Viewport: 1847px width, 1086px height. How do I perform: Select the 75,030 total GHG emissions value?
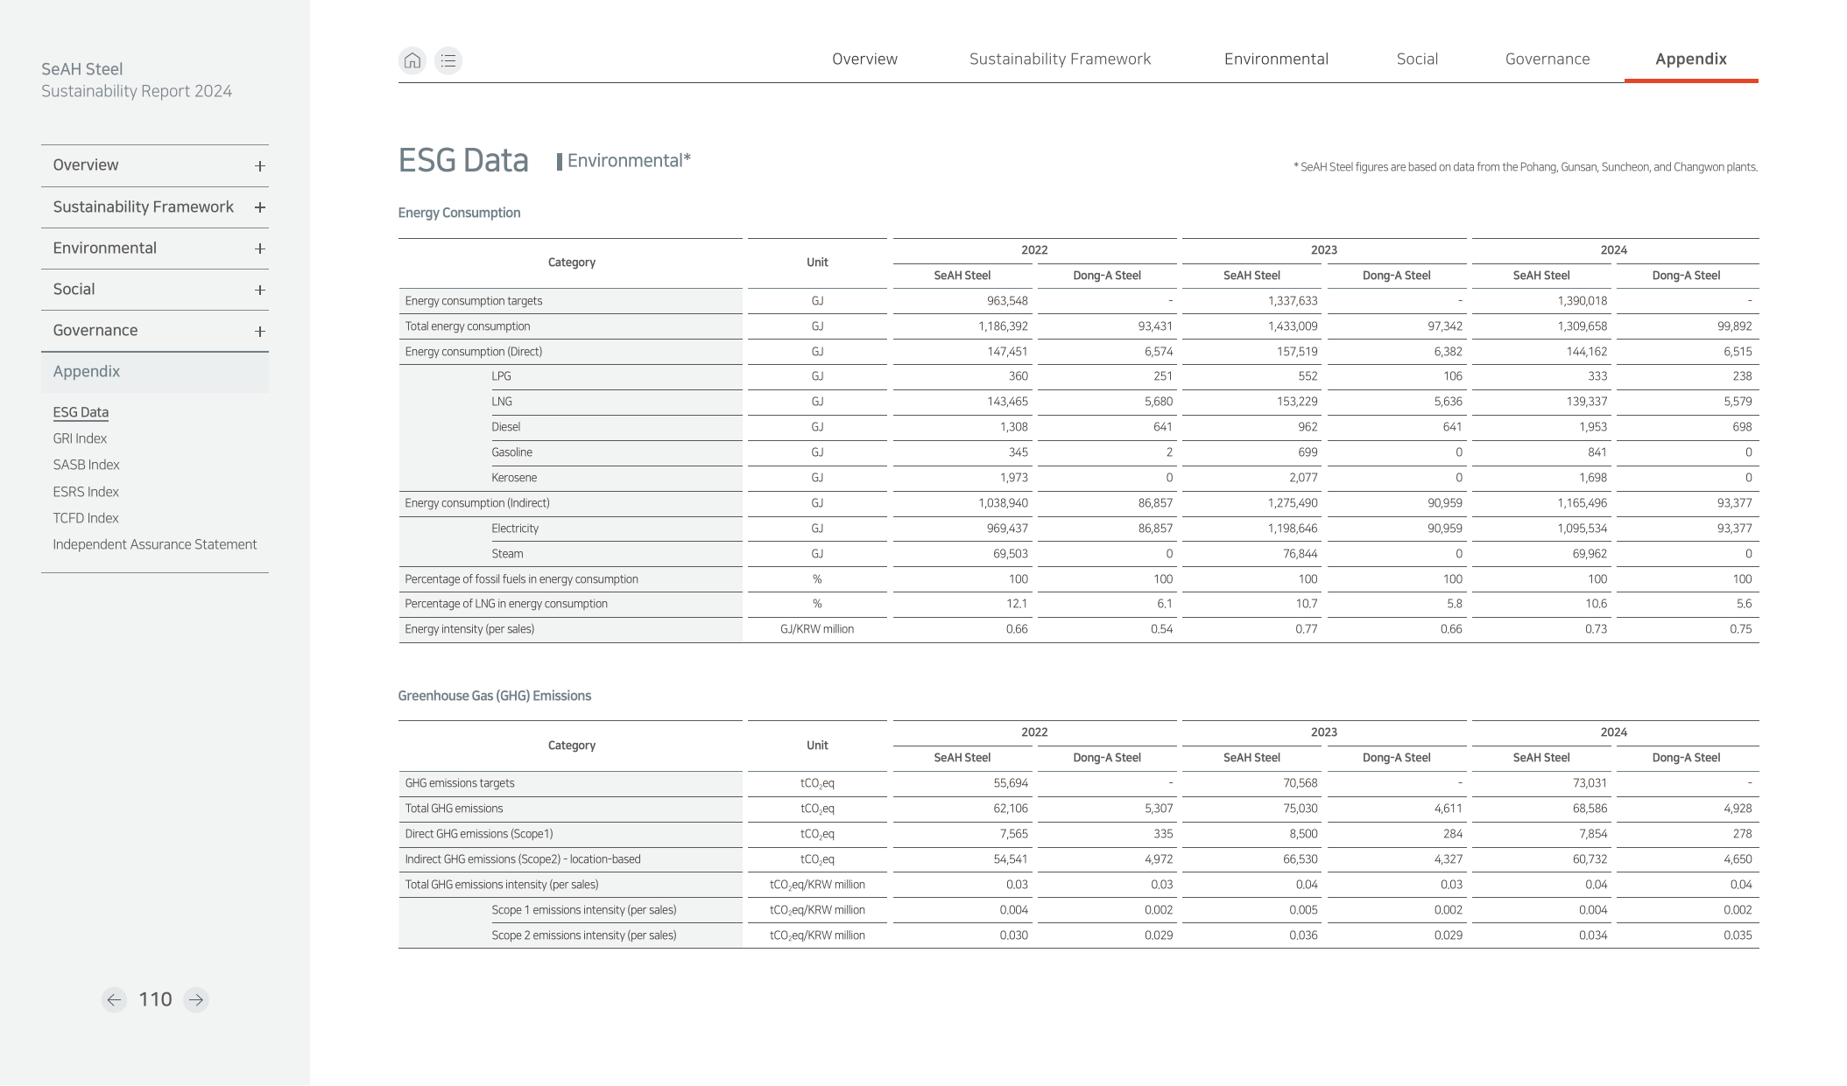tap(1300, 809)
